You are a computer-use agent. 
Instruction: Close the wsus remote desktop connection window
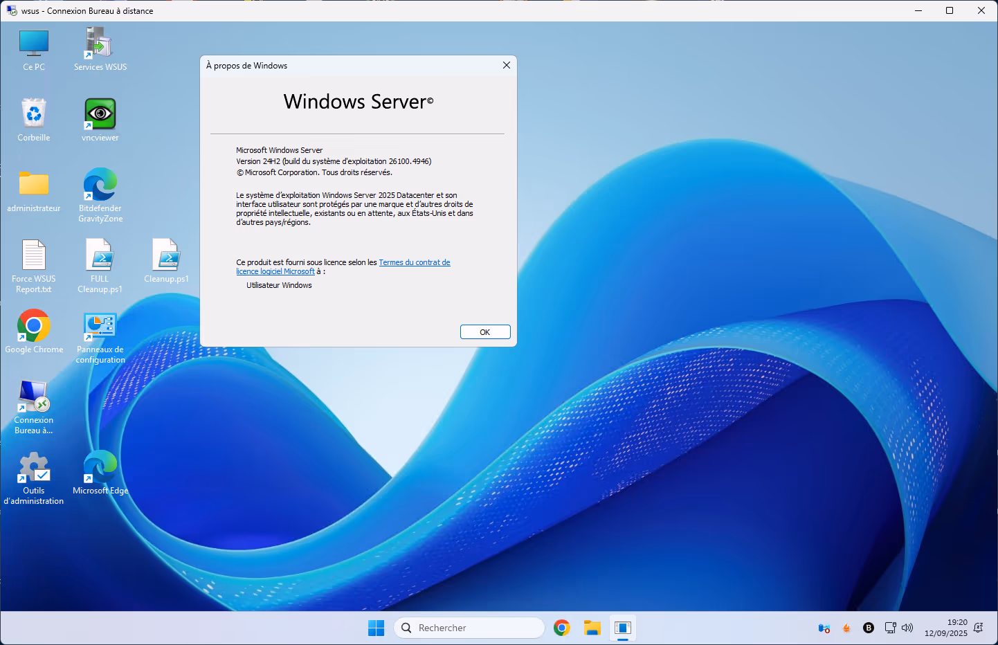point(981,10)
